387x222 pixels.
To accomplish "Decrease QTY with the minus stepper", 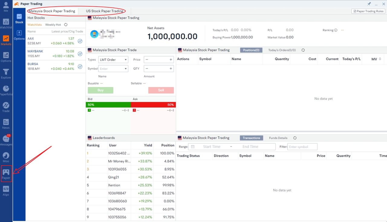I will (x=147, y=69).
